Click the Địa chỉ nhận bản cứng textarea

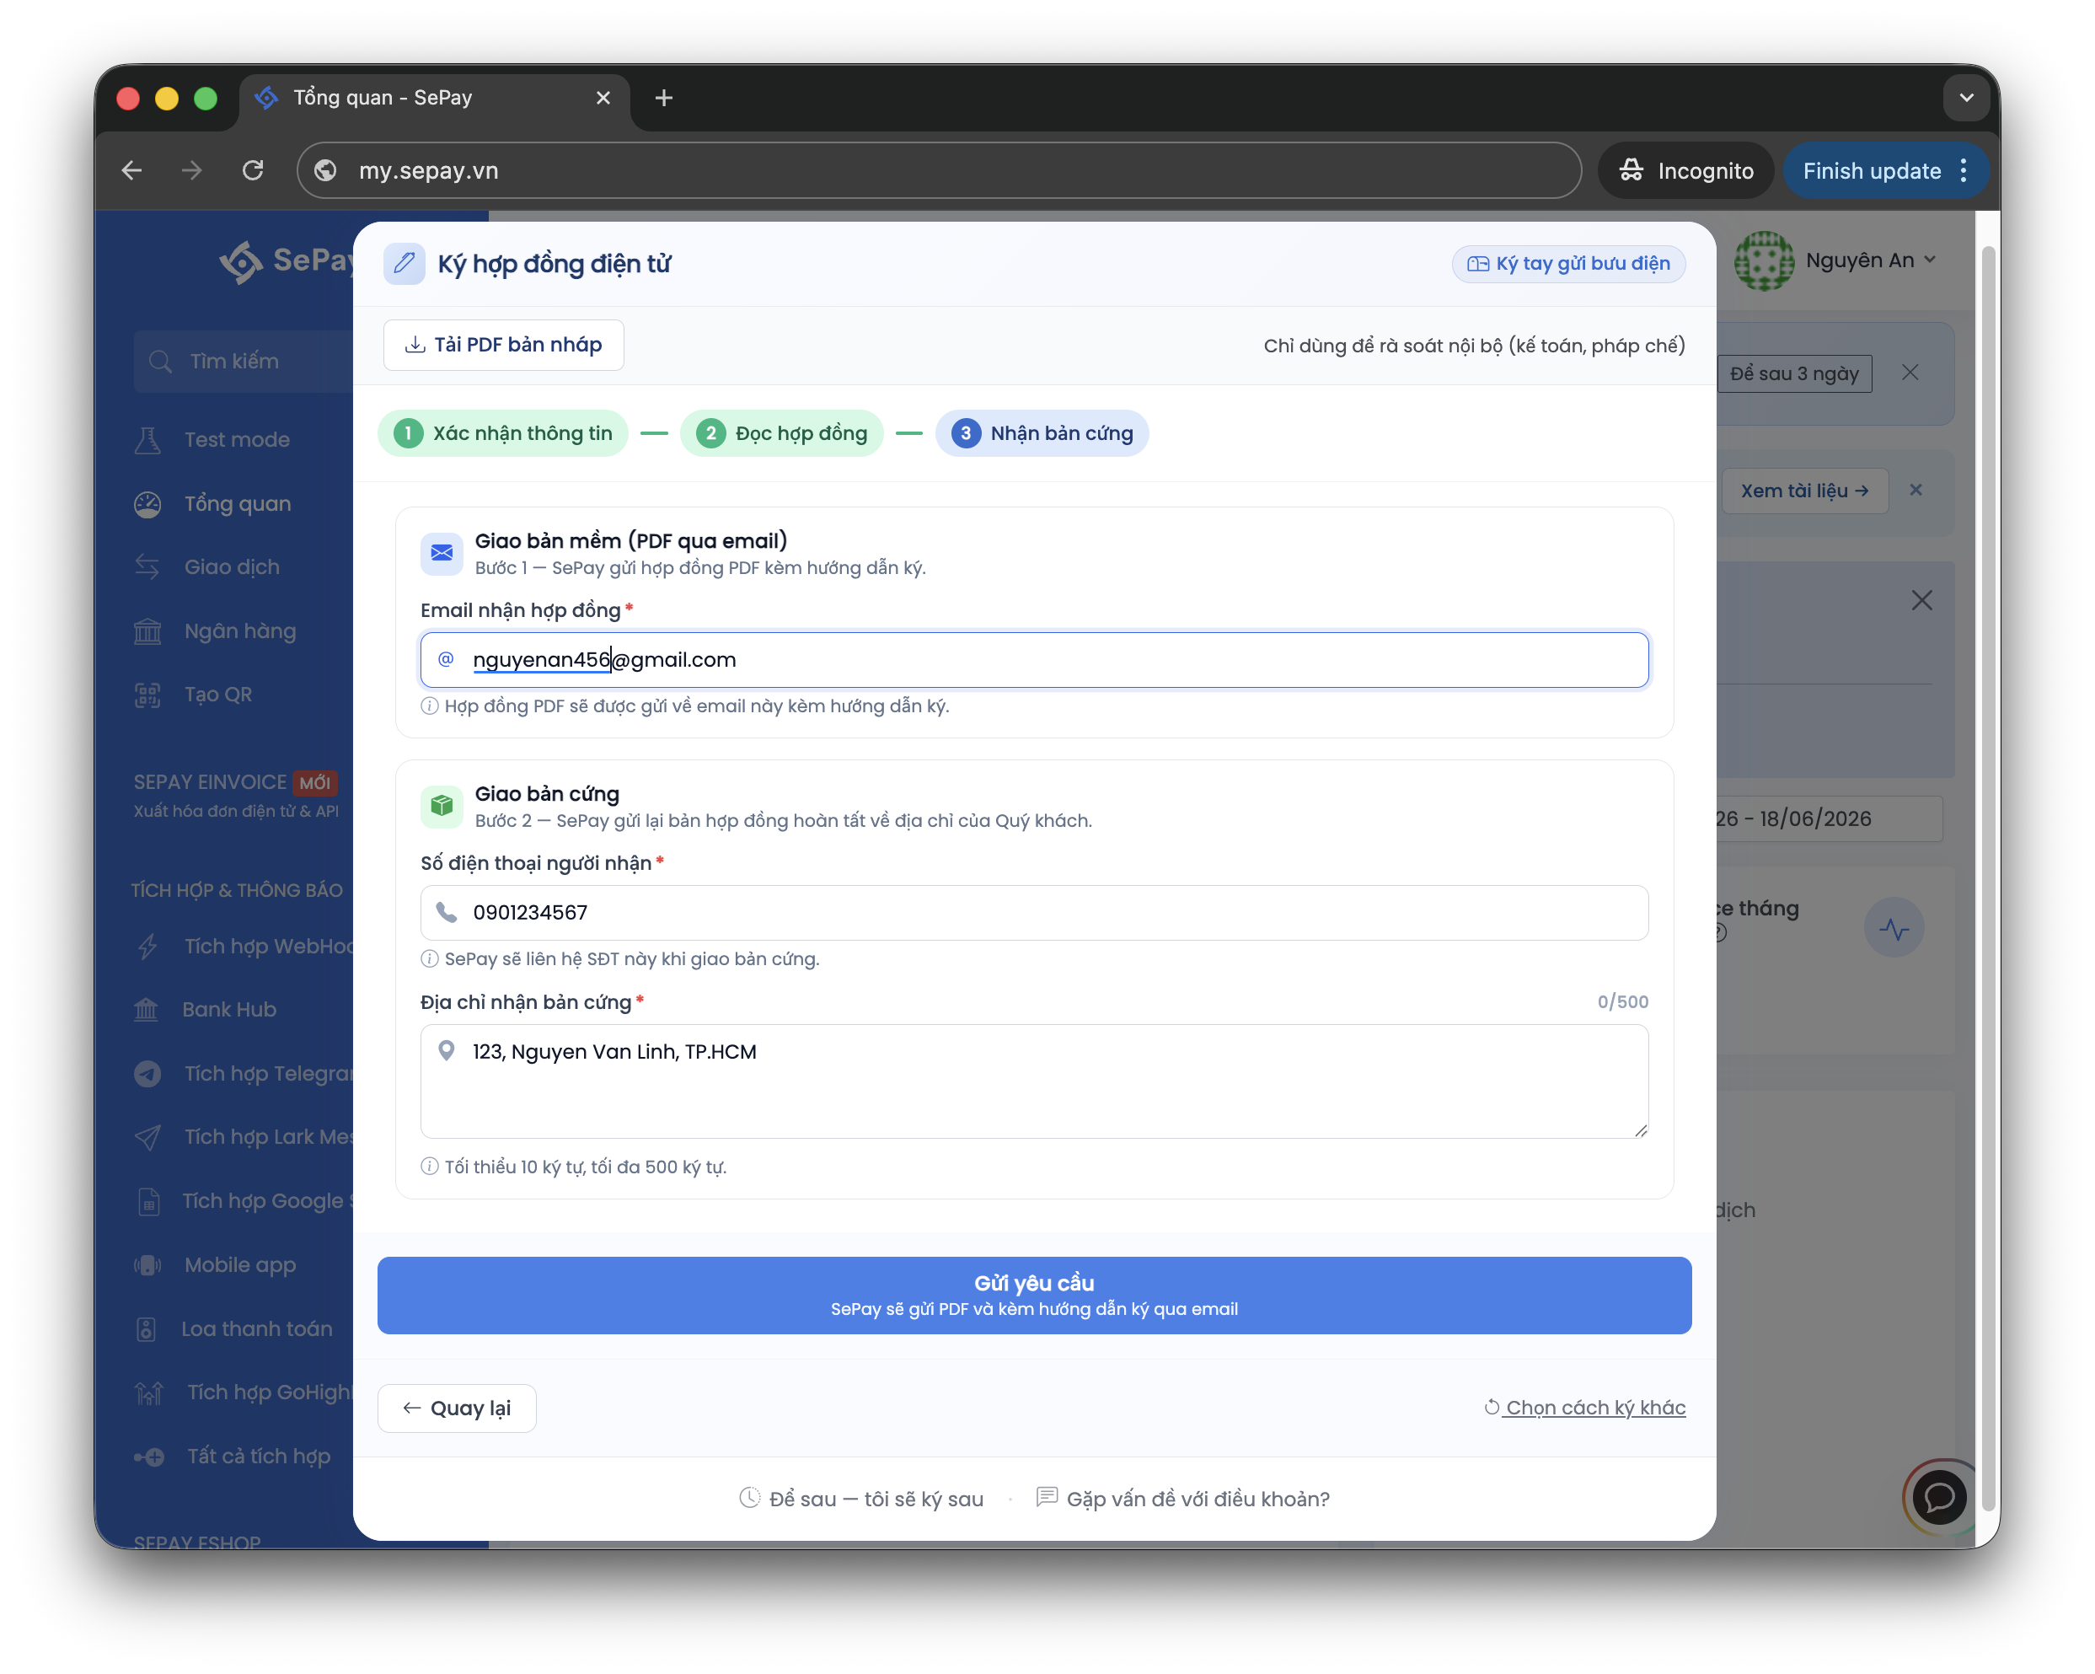pyautogui.click(x=1034, y=1080)
